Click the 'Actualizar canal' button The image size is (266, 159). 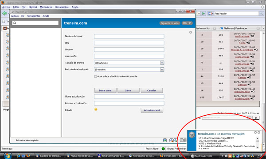(x=152, y=110)
